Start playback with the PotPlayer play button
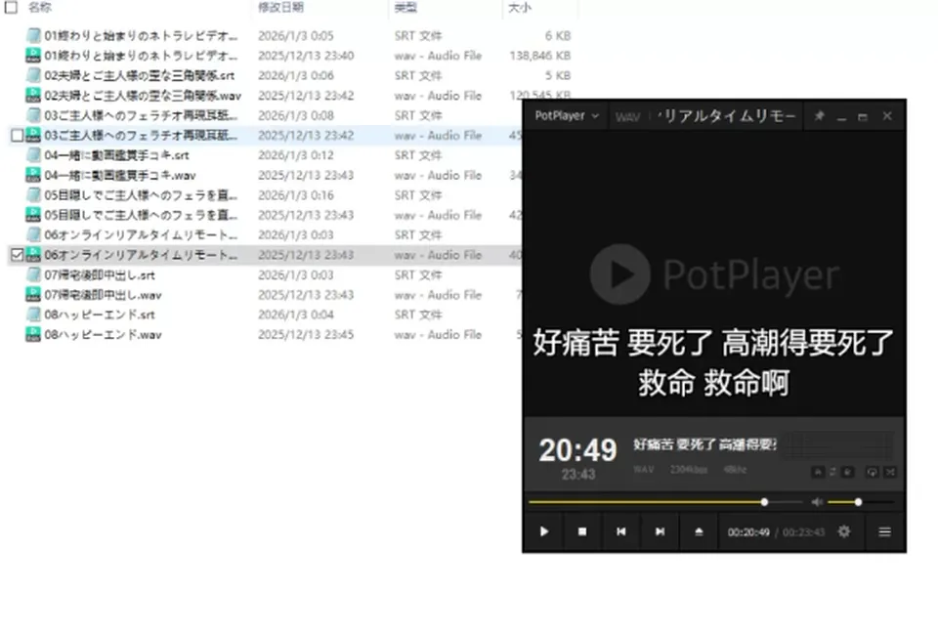This screenshot has height=631, width=938. pos(544,531)
